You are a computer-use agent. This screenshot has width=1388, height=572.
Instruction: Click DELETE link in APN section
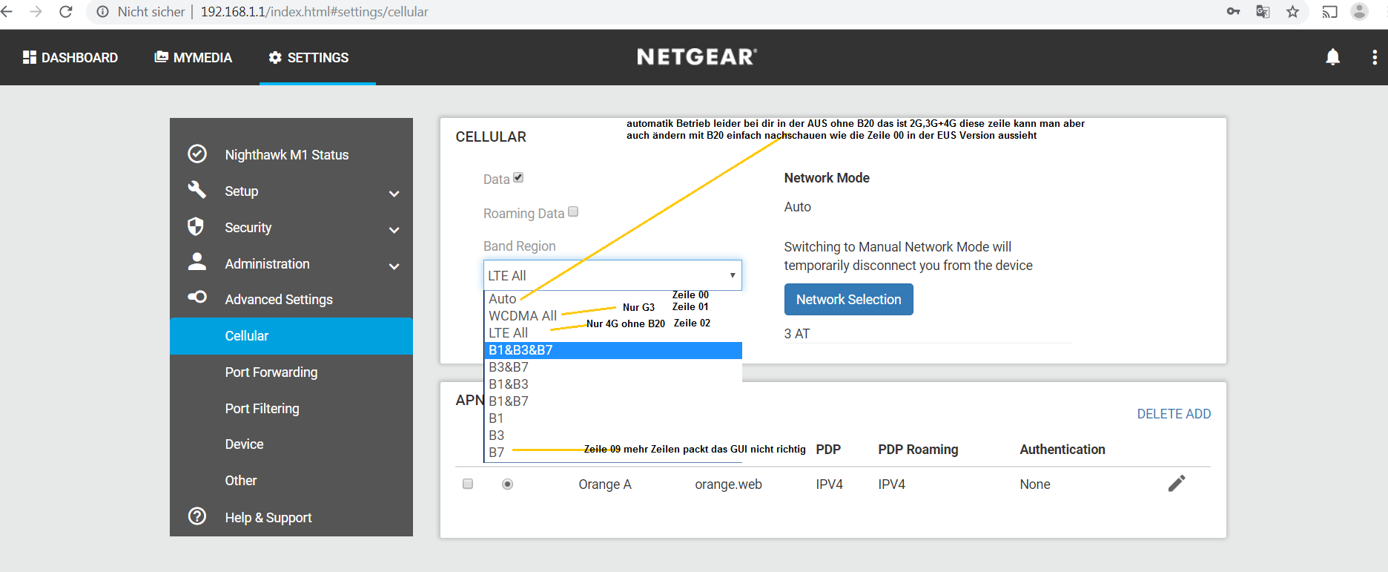1158,414
